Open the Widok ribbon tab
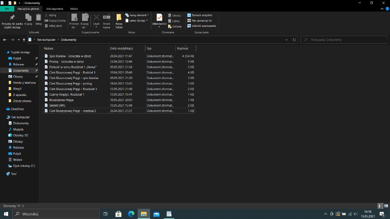This screenshot has width=390, height=219. tap(74, 8)
